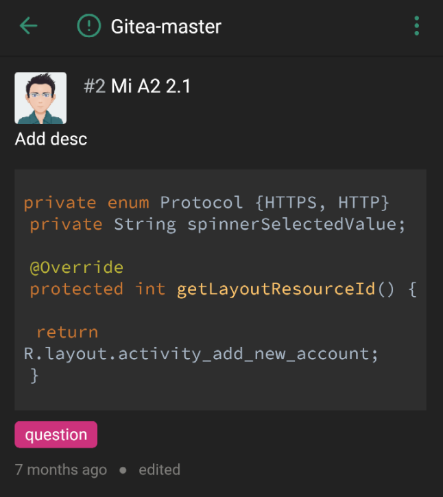Tap the back arrow icon

[29, 25]
